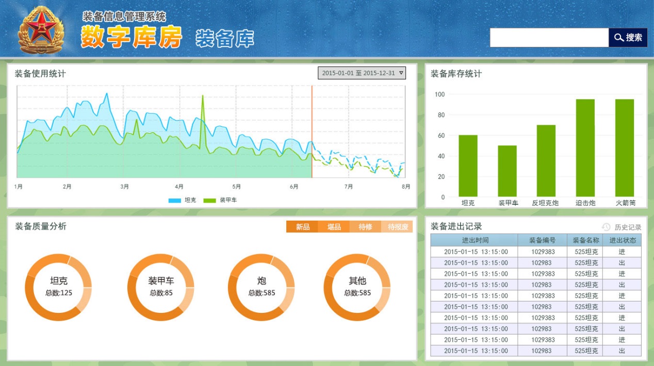Select the 待报废 quality tab
This screenshot has width=654, height=366.
pyautogui.click(x=397, y=227)
